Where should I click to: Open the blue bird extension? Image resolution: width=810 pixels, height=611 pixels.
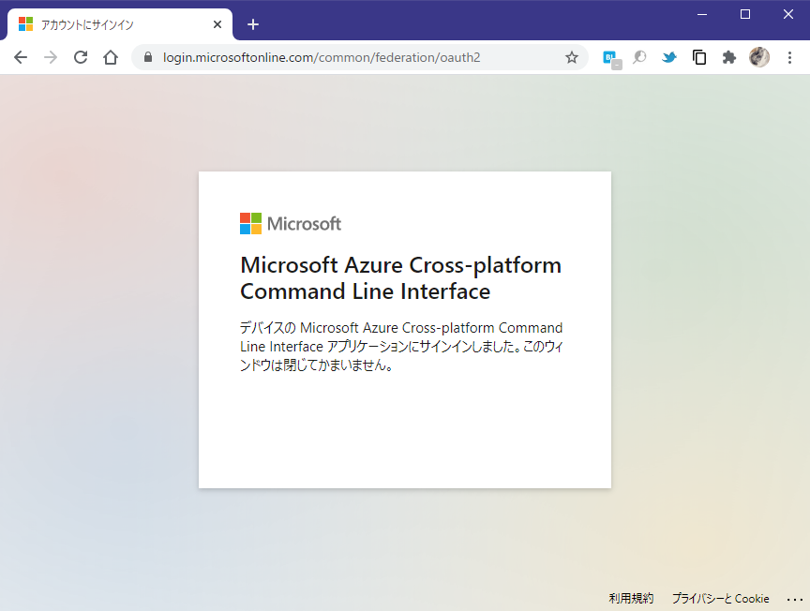click(669, 57)
